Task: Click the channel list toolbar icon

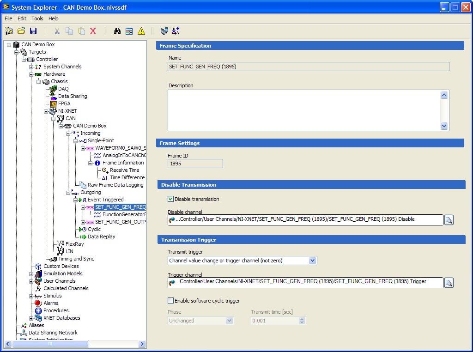Action: click(129, 31)
